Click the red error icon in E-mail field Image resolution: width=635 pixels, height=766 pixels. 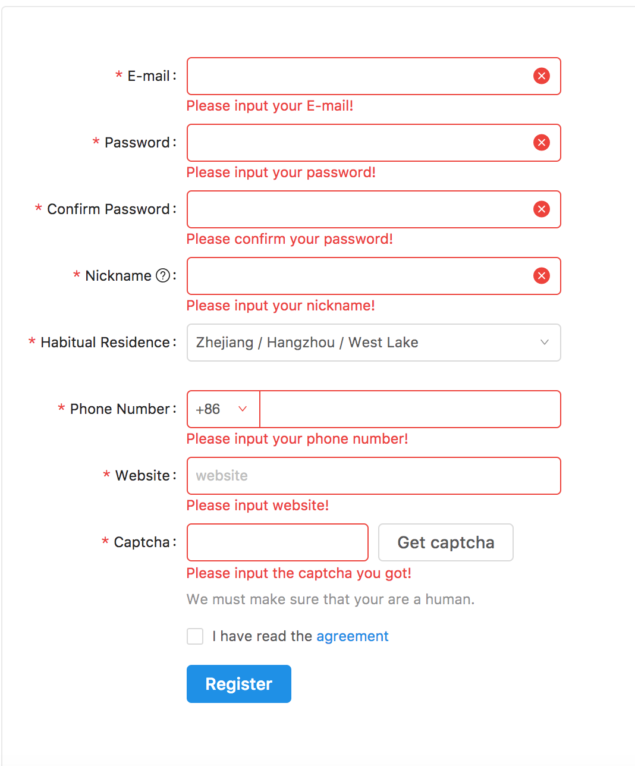(541, 76)
